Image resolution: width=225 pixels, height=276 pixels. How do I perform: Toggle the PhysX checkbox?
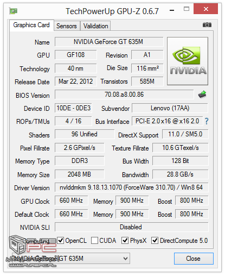click(x=125, y=241)
